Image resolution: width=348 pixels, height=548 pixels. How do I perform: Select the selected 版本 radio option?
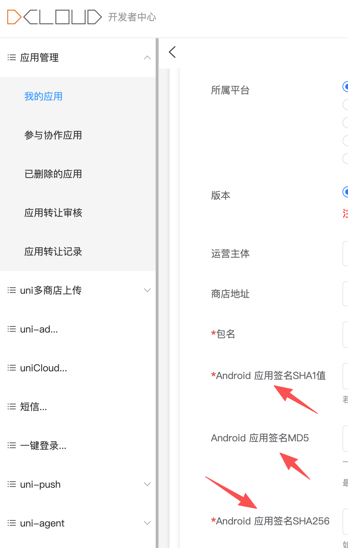(346, 192)
